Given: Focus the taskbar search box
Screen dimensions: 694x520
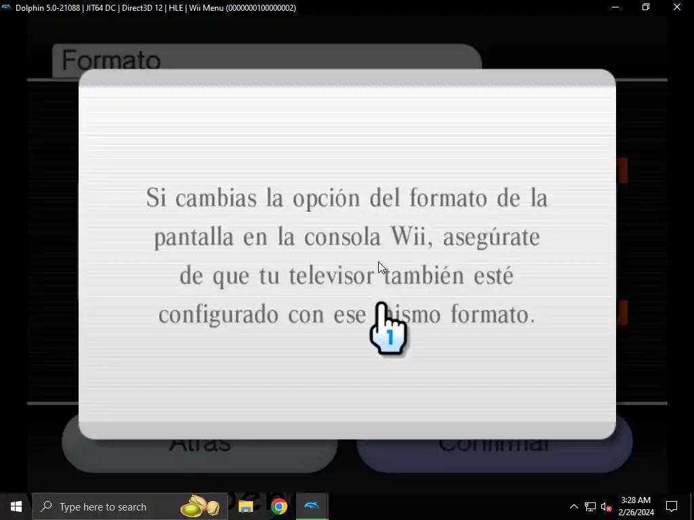Looking at the screenshot, I should tap(129, 506).
